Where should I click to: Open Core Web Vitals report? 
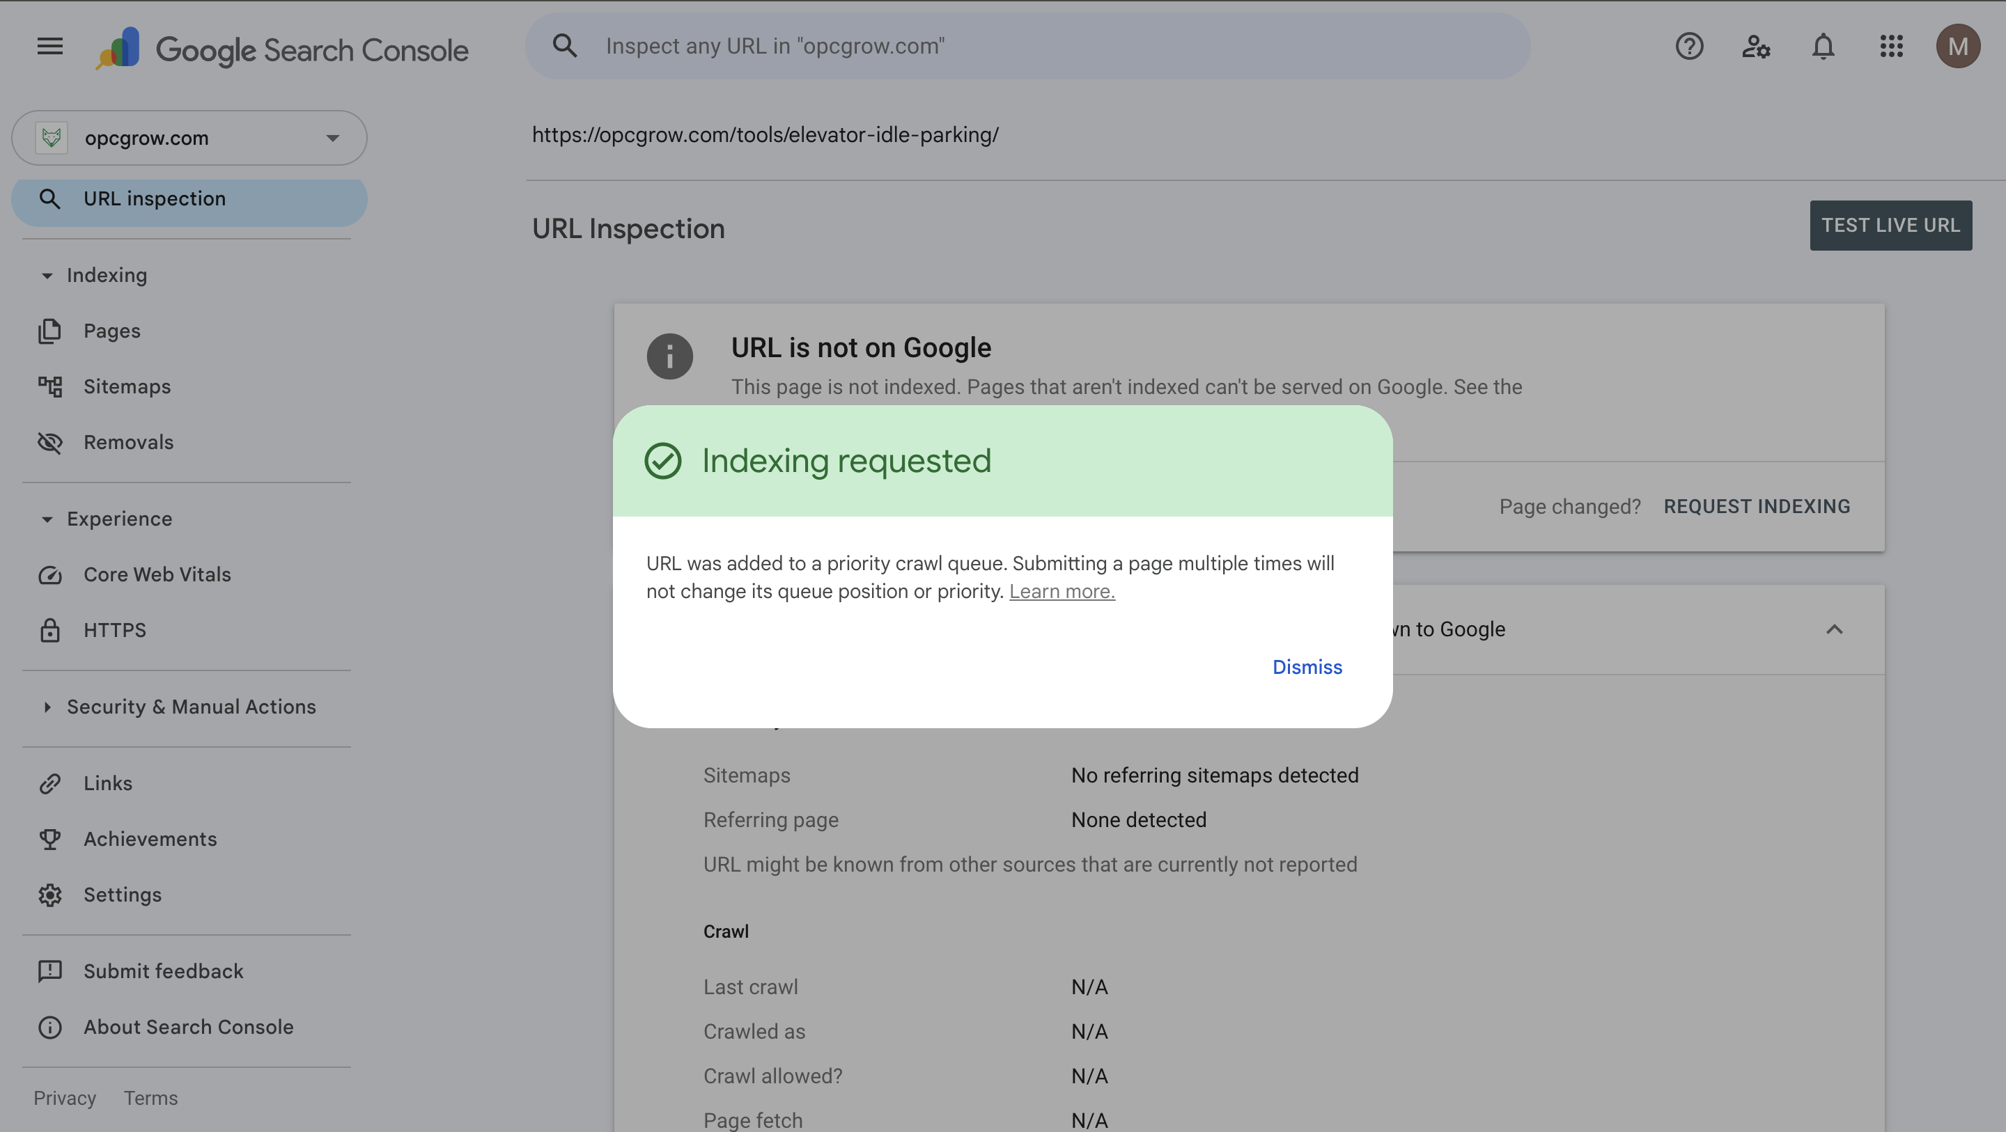point(157,574)
